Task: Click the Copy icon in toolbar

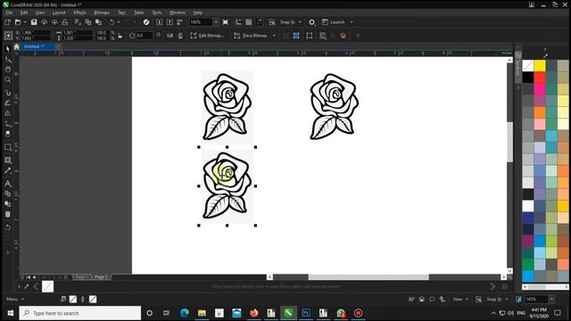Action: pyautogui.click(x=88, y=22)
